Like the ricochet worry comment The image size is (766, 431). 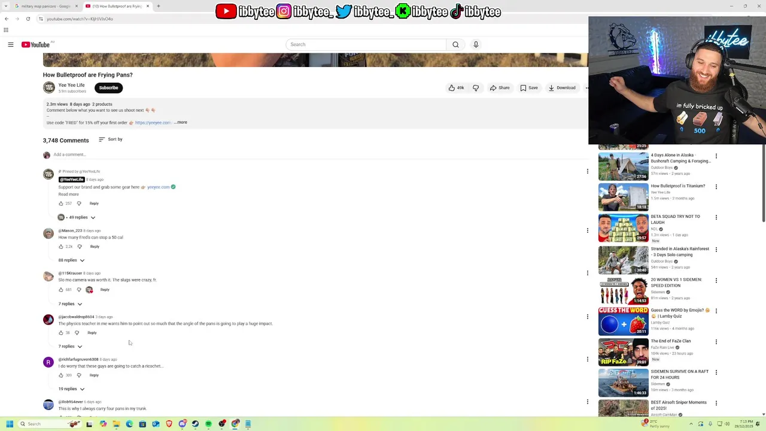pos(61,375)
